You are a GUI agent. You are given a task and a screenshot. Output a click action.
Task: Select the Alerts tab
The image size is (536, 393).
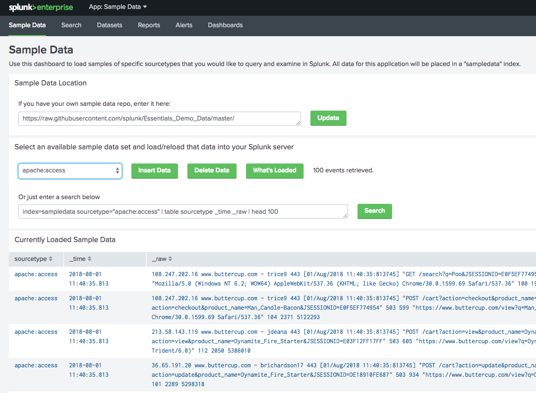[184, 25]
